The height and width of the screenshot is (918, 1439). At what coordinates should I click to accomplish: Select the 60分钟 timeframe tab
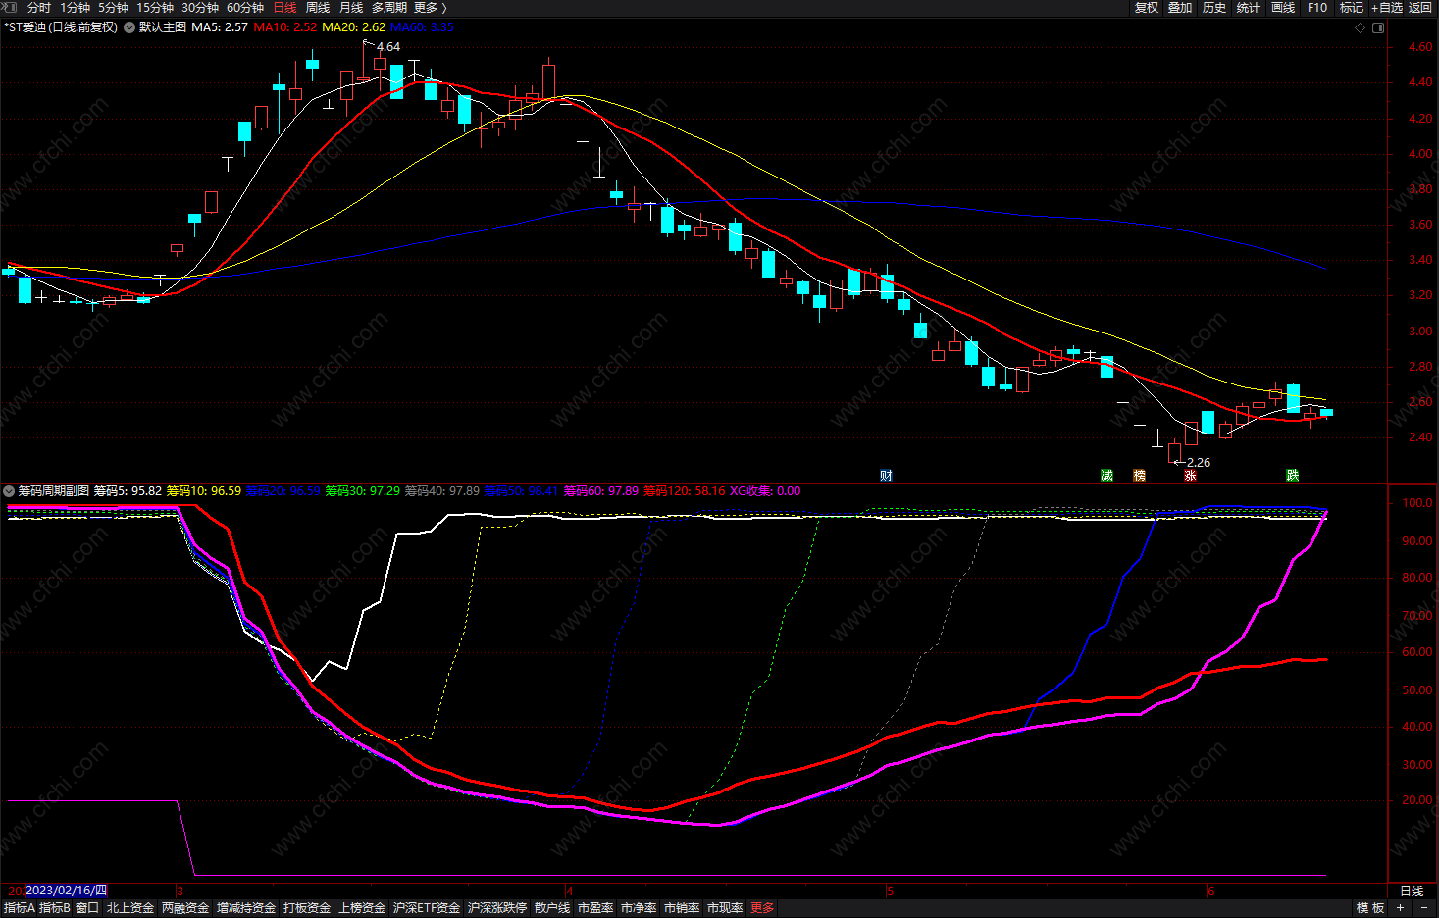click(x=245, y=8)
